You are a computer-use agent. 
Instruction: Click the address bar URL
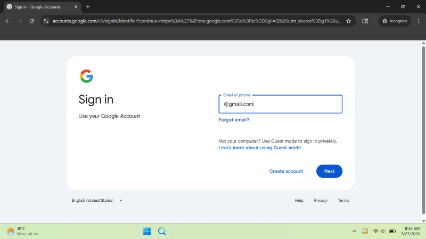click(x=196, y=21)
